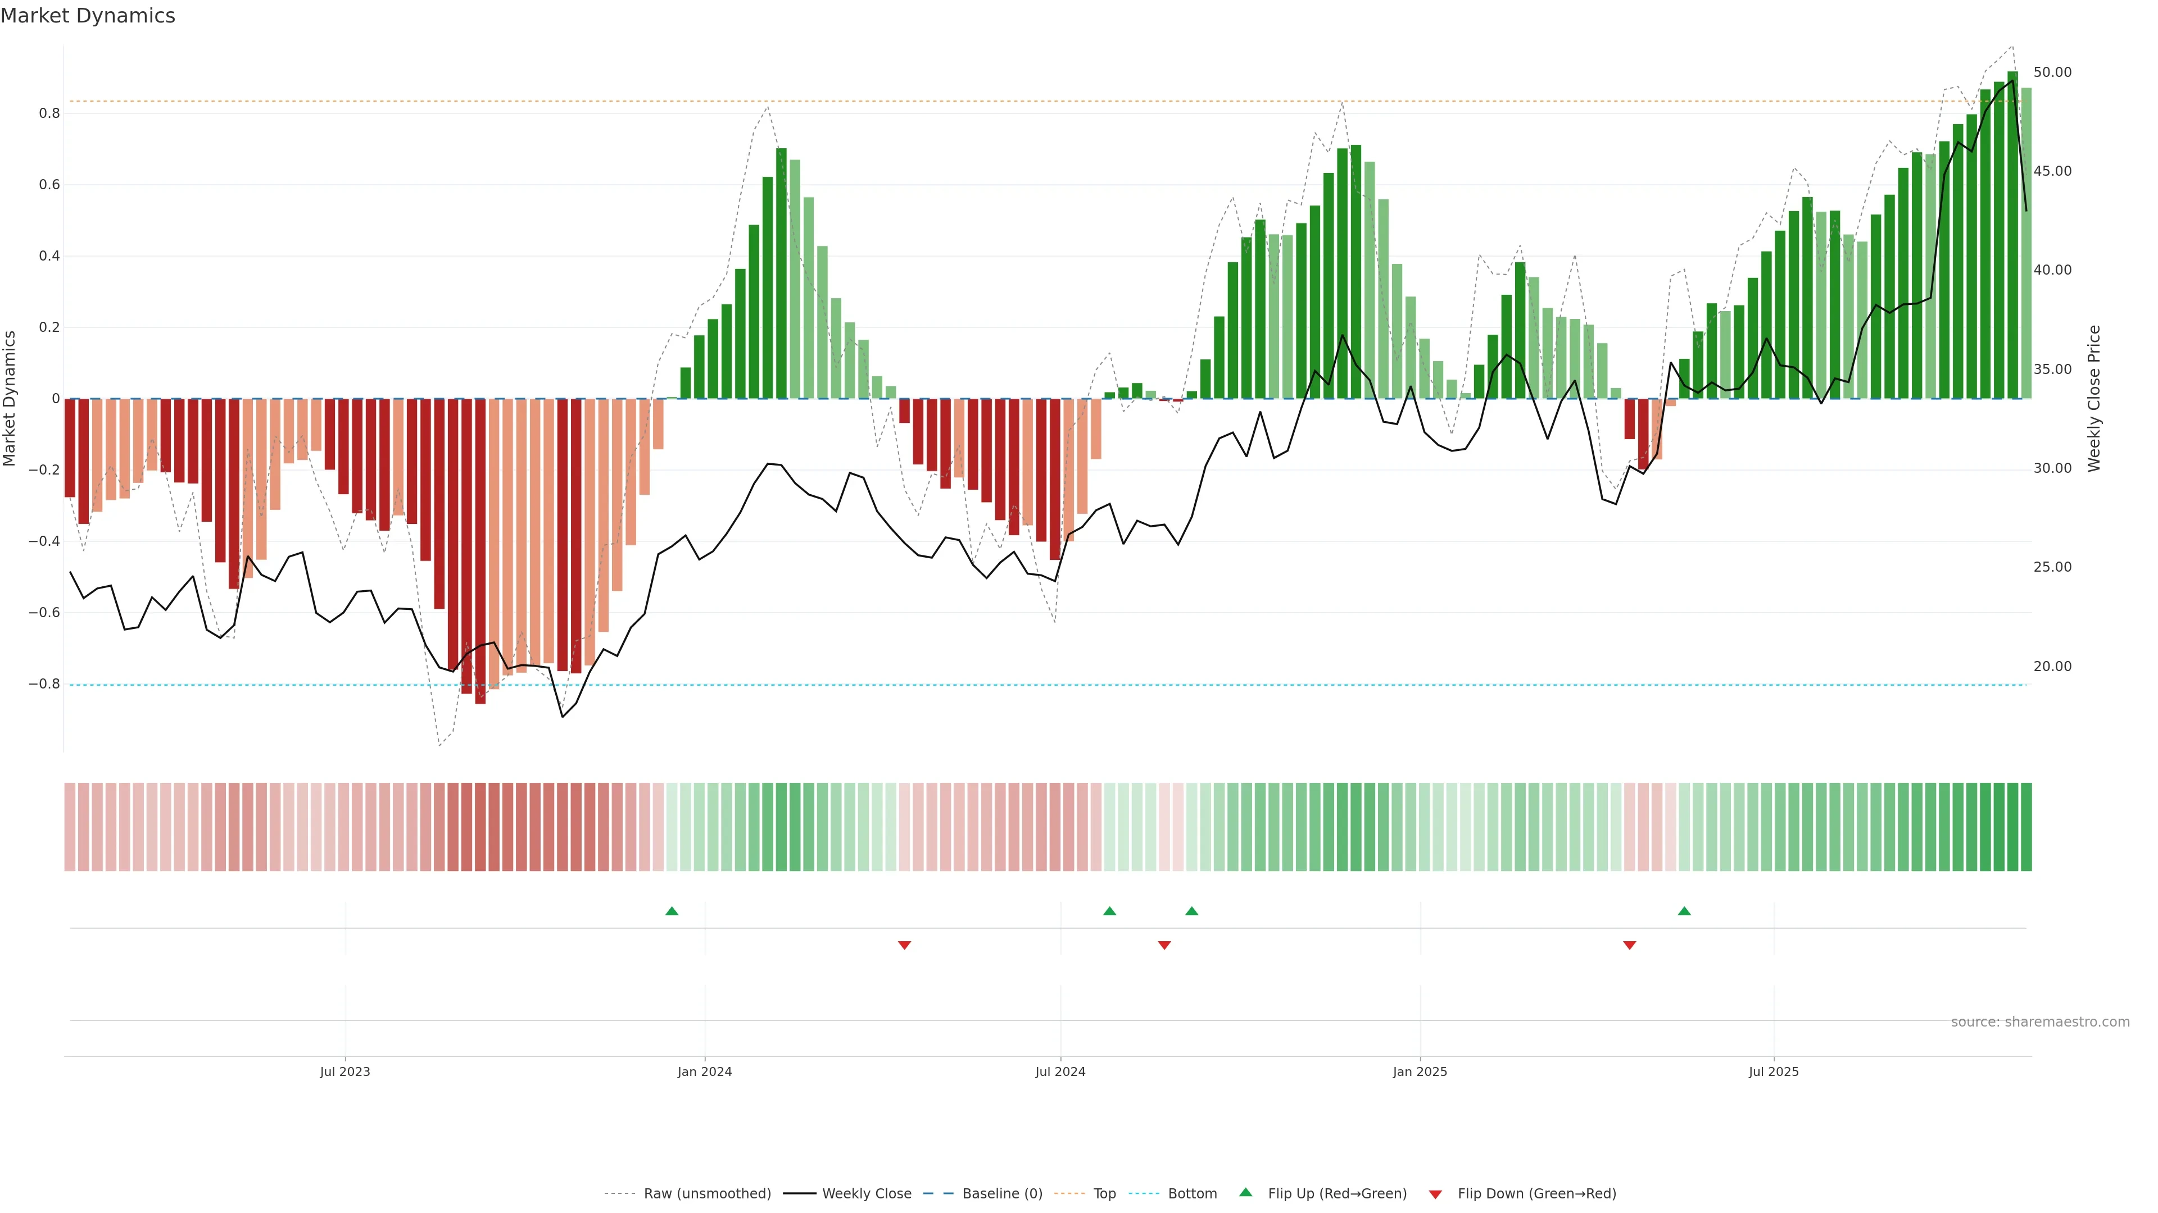Screen dimensions: 2158x1213
Task: Toggle the Baseline (0) legend entry
Action: coord(1002,1194)
